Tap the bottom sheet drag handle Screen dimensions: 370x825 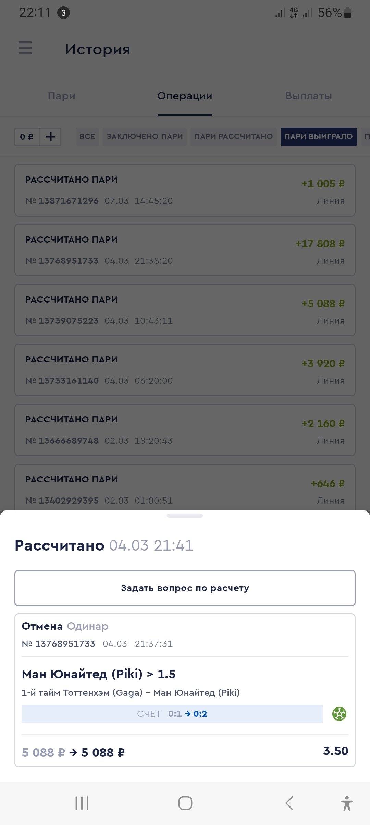coord(185,516)
